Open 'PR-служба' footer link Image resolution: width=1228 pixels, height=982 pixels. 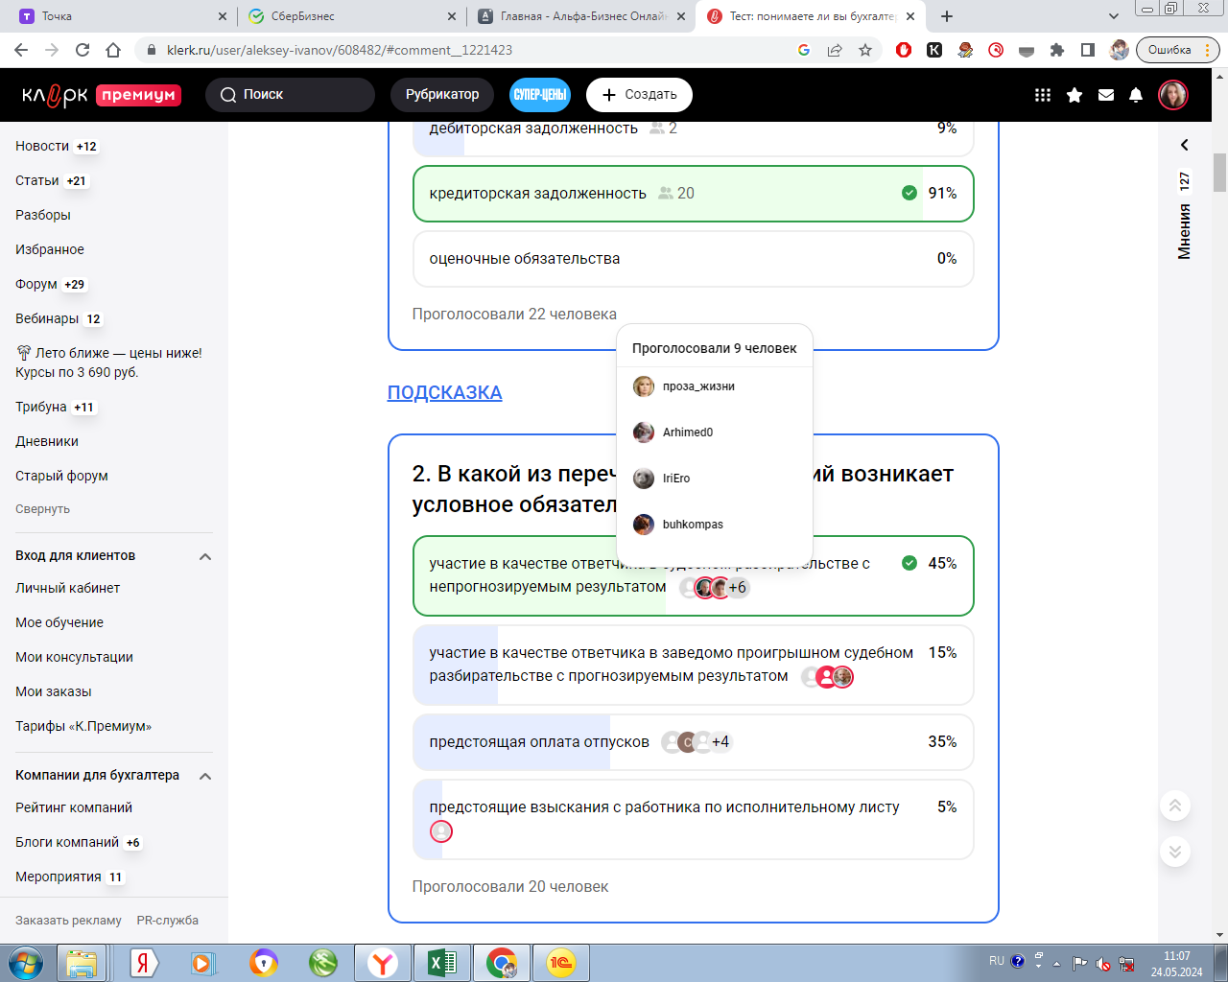[168, 921]
